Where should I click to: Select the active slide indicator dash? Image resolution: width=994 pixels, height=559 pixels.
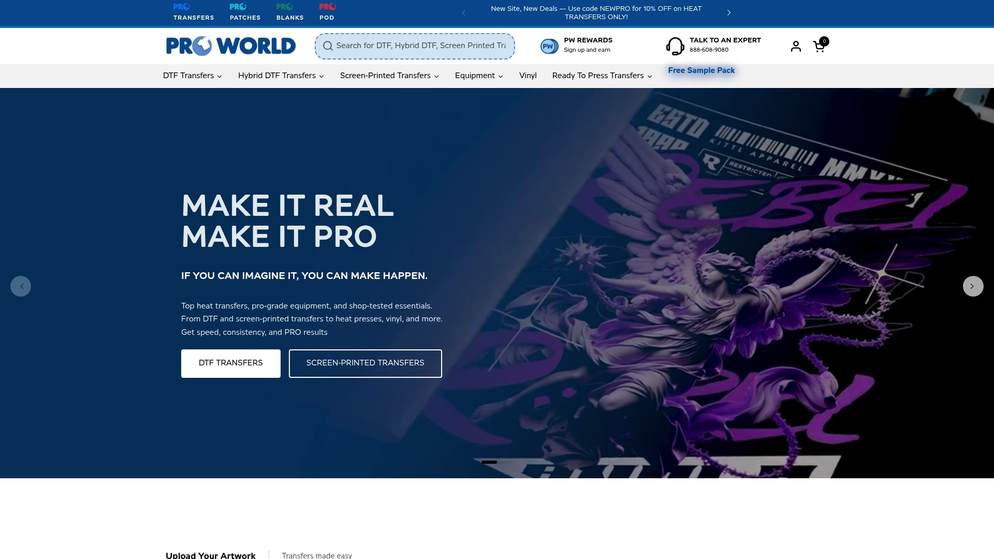coord(489,462)
